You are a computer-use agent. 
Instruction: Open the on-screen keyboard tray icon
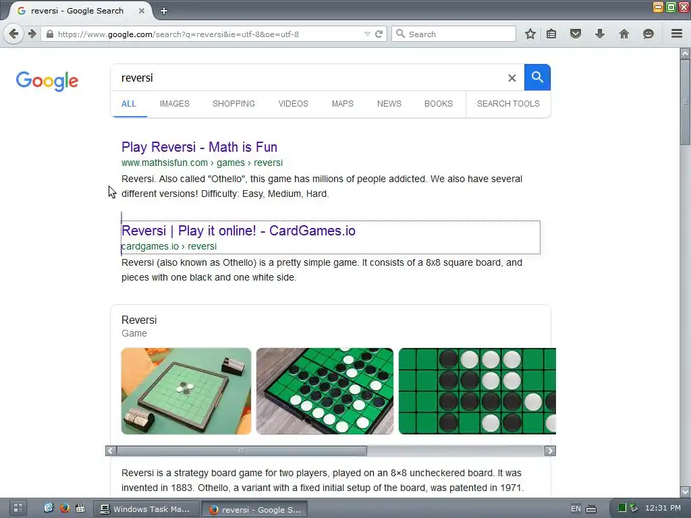[591, 509]
